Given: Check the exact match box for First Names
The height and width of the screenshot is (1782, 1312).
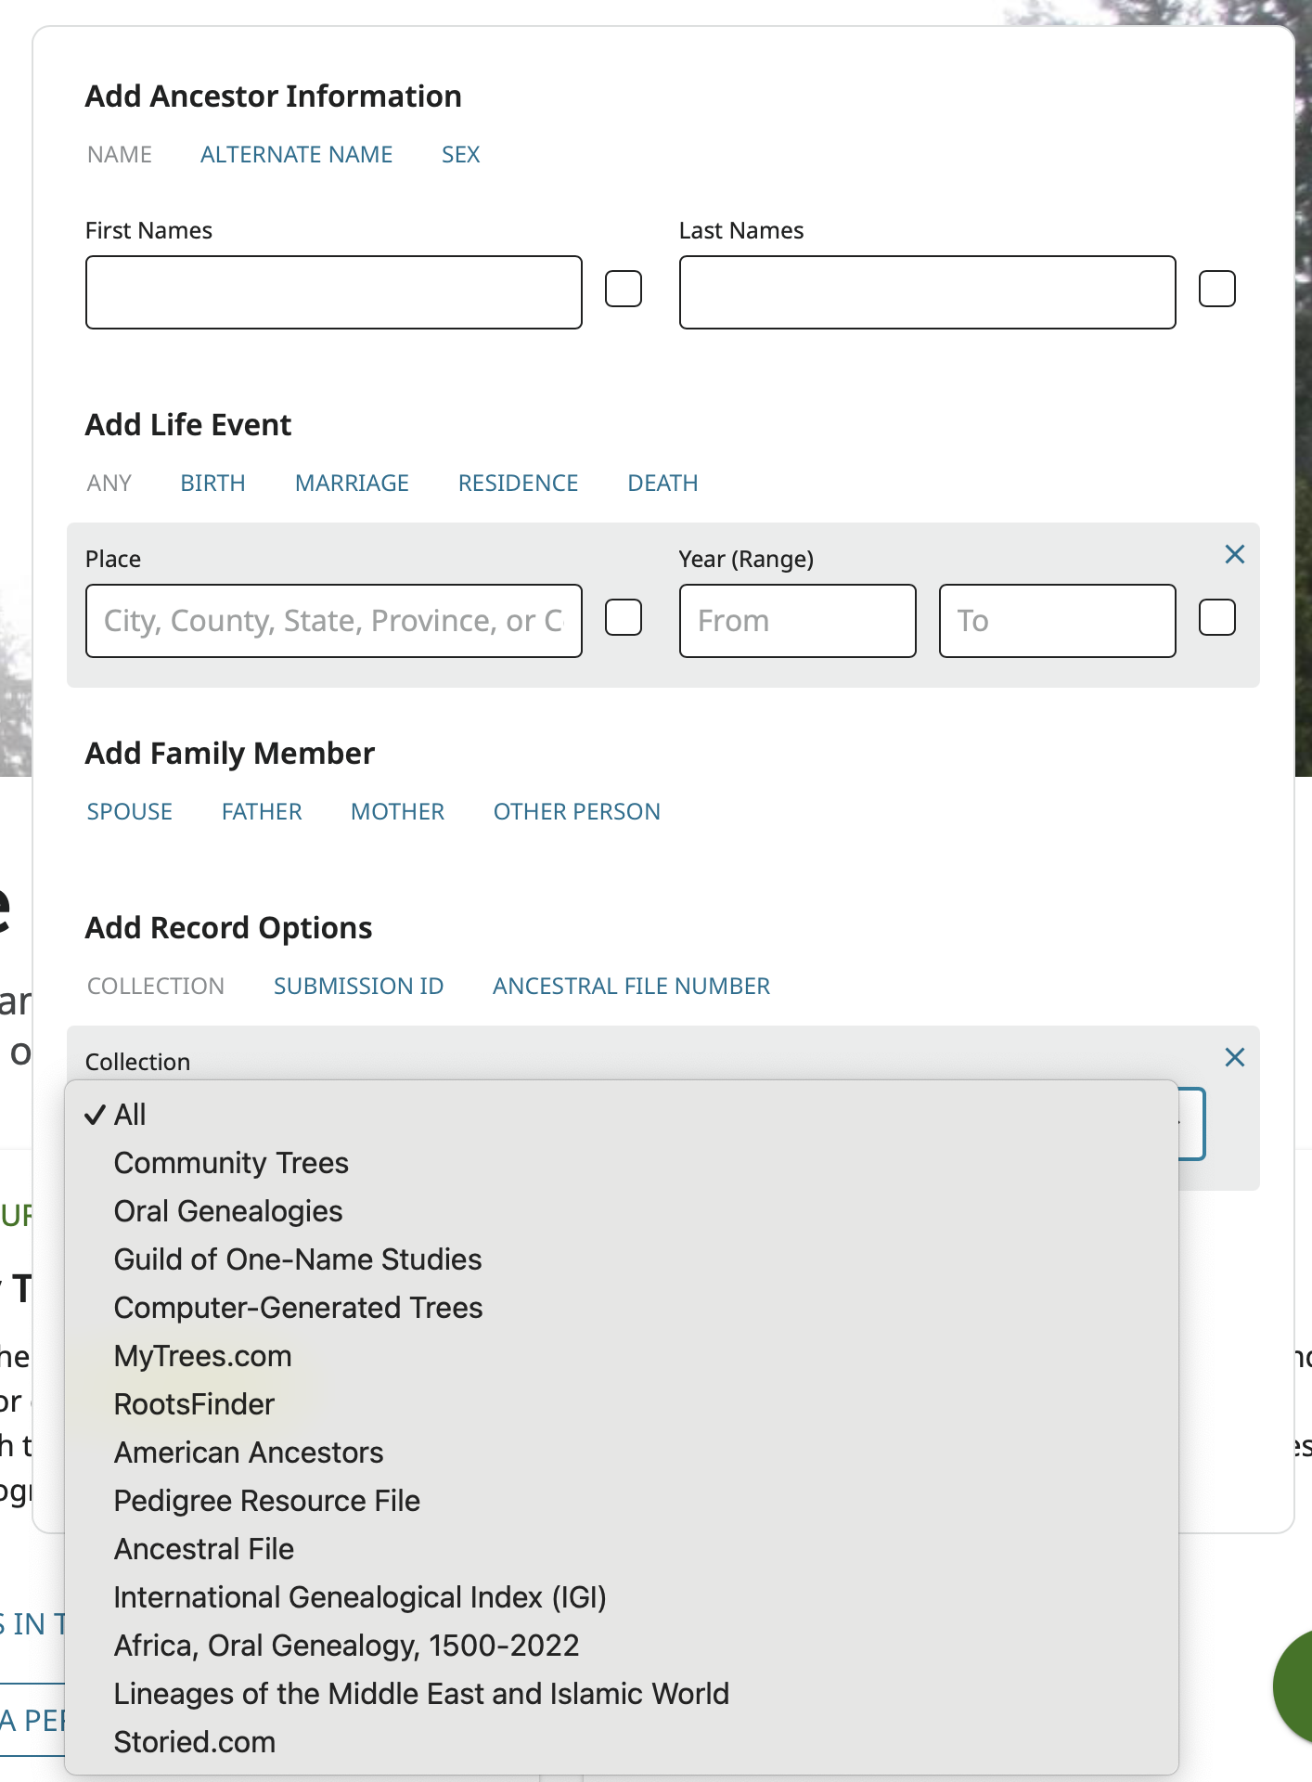Looking at the screenshot, I should pyautogui.click(x=624, y=289).
